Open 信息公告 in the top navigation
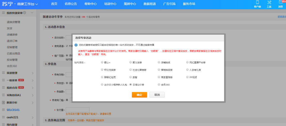This screenshot has height=126, width=286. point(71,4)
